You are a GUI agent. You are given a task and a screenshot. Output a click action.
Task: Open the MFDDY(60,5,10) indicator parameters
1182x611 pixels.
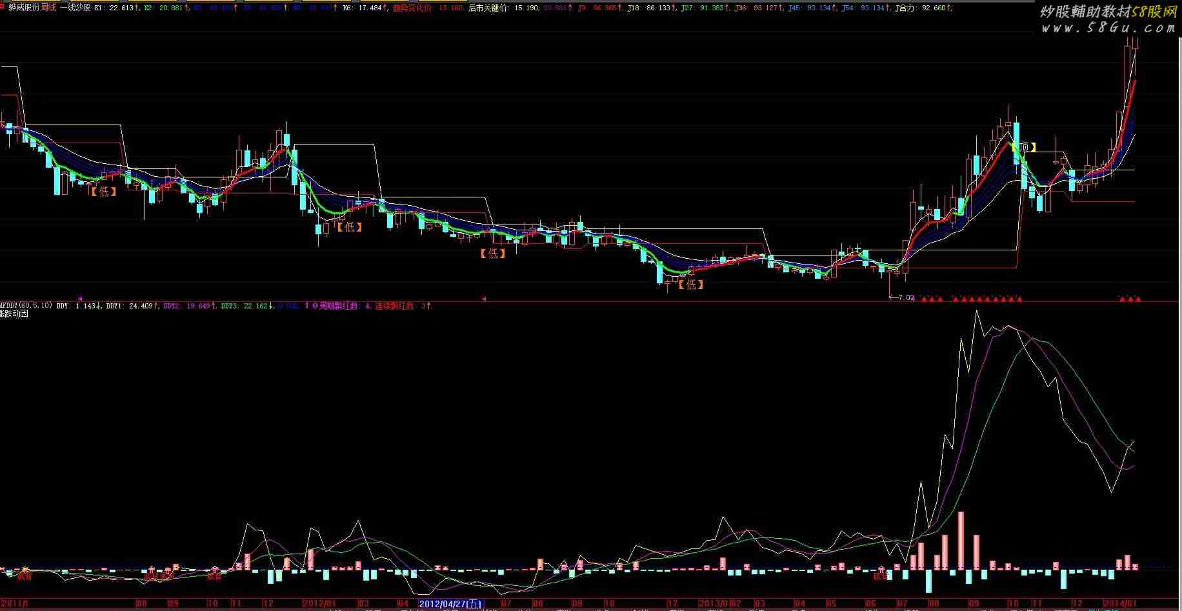pyautogui.click(x=26, y=306)
